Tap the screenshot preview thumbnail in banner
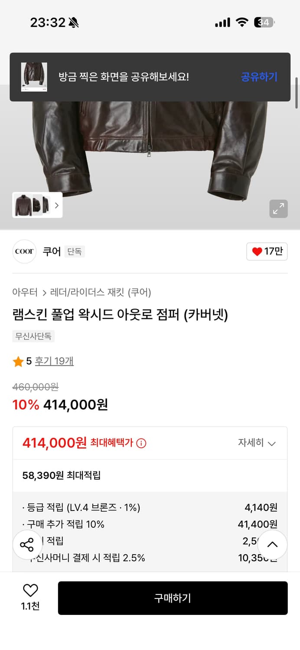Viewport: 300px width, 650px height. pos(34,77)
